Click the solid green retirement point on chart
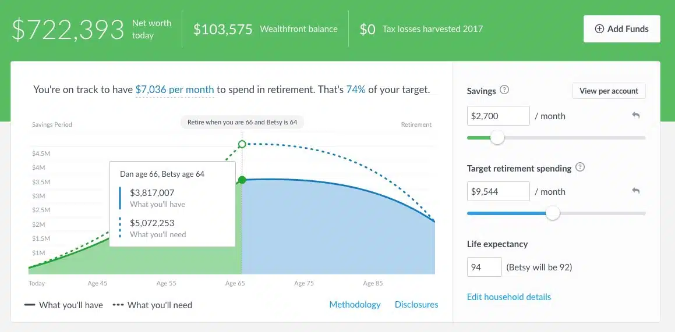This screenshot has height=332, width=675. [x=242, y=180]
